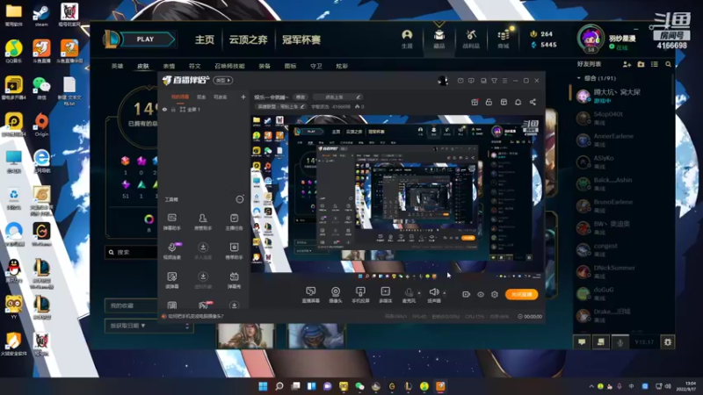The image size is (703, 395).
Task: Open WeChat icon on taskbar
Action: pos(359,386)
